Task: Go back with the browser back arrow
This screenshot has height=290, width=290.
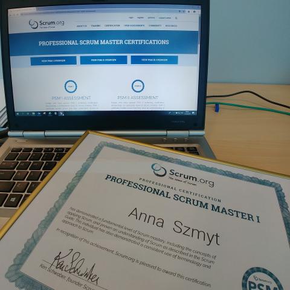Action: 11,15
